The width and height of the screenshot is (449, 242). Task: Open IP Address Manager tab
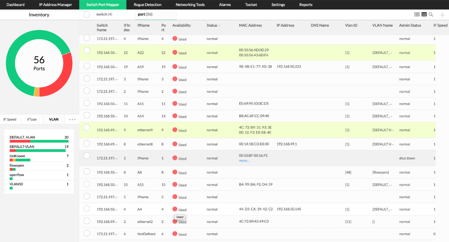click(56, 5)
